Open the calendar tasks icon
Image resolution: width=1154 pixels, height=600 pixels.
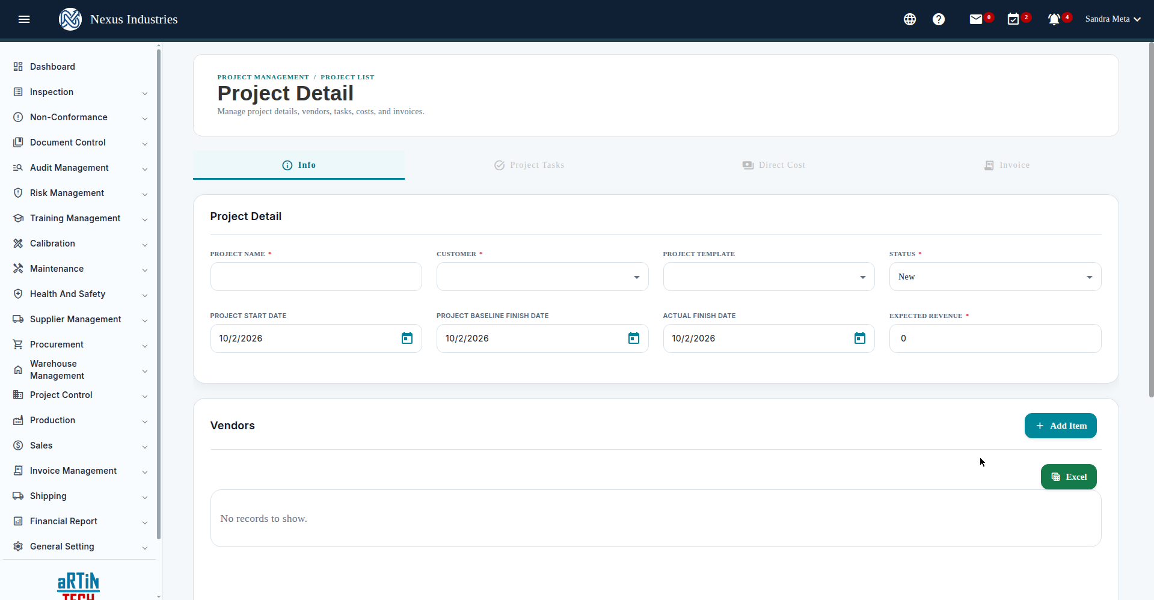pos(1013,19)
